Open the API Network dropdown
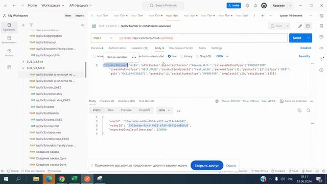Viewport: 327px width, 184px height. coord(80,6)
